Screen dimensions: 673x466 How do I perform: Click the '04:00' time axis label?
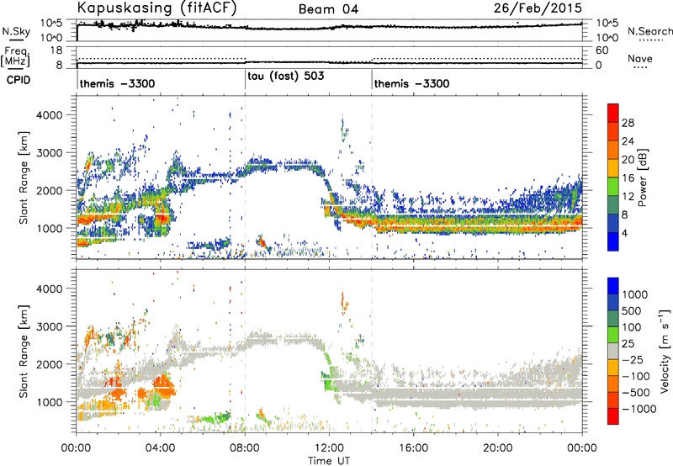click(x=160, y=448)
